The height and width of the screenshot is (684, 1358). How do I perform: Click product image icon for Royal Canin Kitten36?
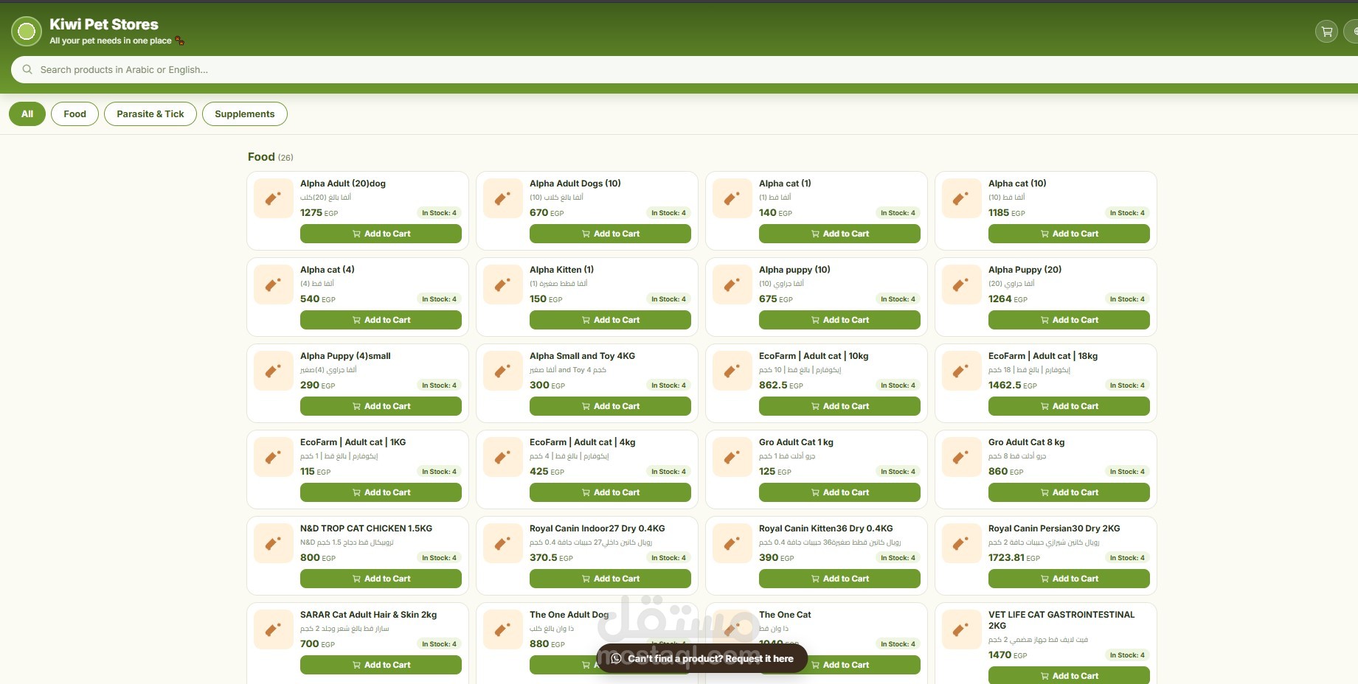pos(732,543)
